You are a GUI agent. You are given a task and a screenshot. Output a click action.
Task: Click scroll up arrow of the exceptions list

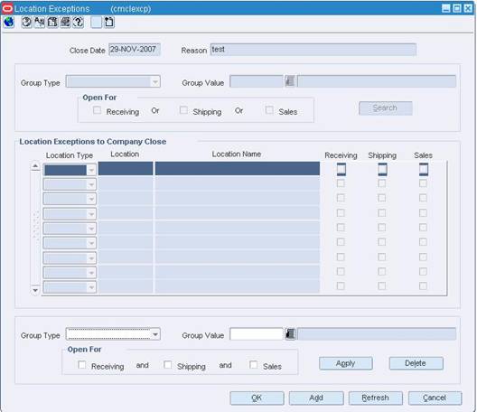point(35,166)
